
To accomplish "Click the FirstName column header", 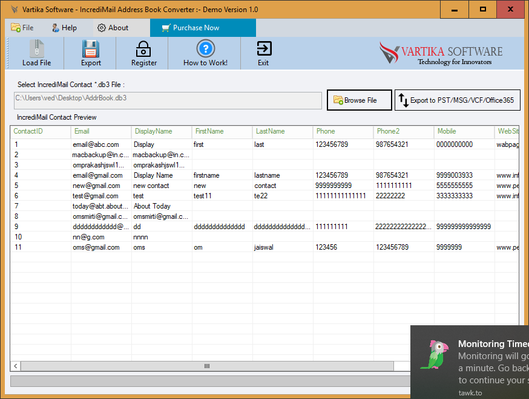I will click(x=222, y=131).
